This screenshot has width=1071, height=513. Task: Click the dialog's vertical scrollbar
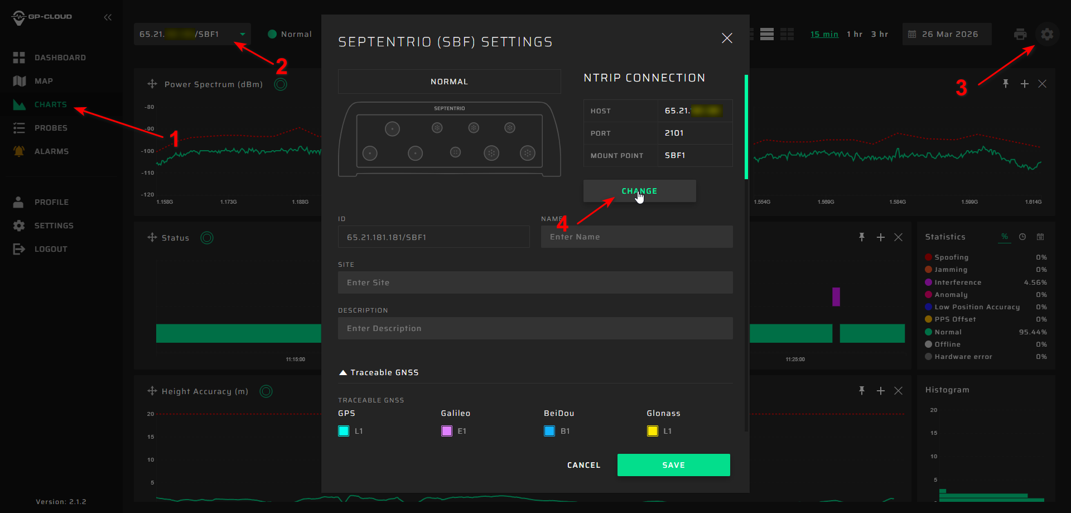click(x=746, y=127)
